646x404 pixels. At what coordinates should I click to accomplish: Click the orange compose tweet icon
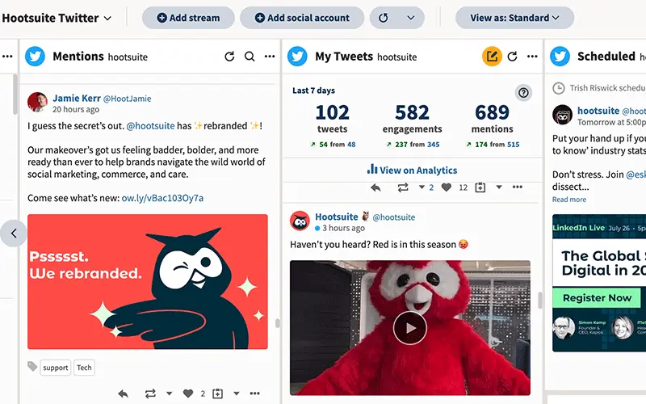pyautogui.click(x=492, y=57)
